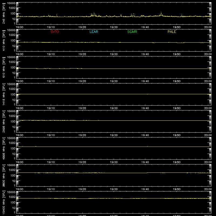
Task: Click the 19:10 time label under 410 MHz plot
Action: pos(51,54)
